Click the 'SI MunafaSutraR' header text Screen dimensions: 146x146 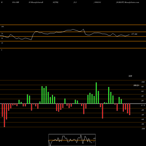point(36,2)
